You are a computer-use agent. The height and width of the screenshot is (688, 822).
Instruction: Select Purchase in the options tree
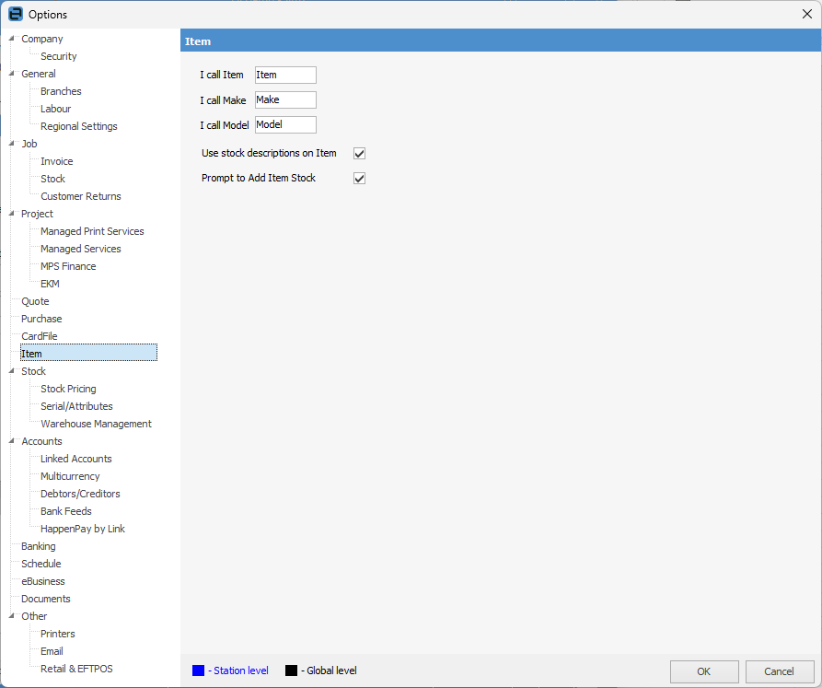click(x=41, y=319)
